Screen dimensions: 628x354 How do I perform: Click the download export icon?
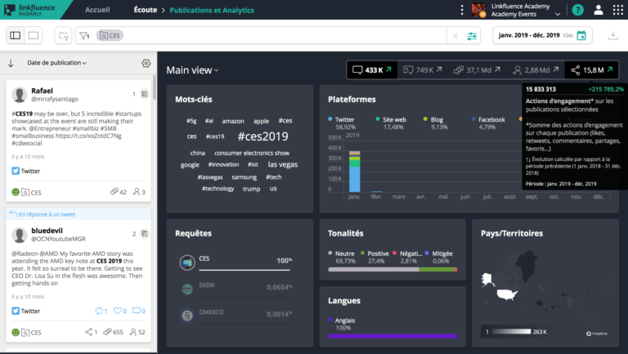613,36
